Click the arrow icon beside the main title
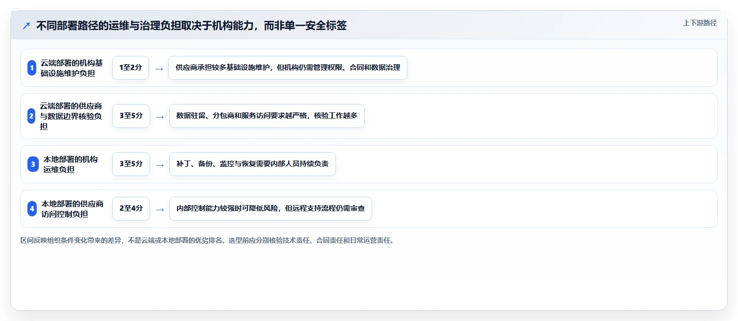 26,25
